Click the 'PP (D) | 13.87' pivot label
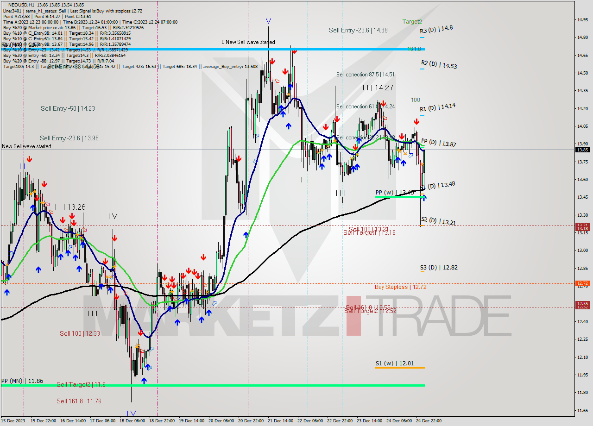The height and width of the screenshot is (426, 593). [438, 143]
